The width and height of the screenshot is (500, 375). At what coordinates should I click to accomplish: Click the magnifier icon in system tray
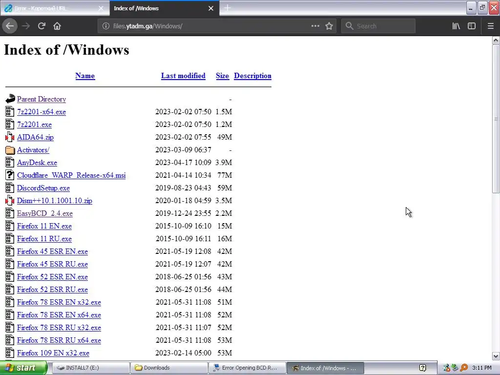click(x=464, y=368)
